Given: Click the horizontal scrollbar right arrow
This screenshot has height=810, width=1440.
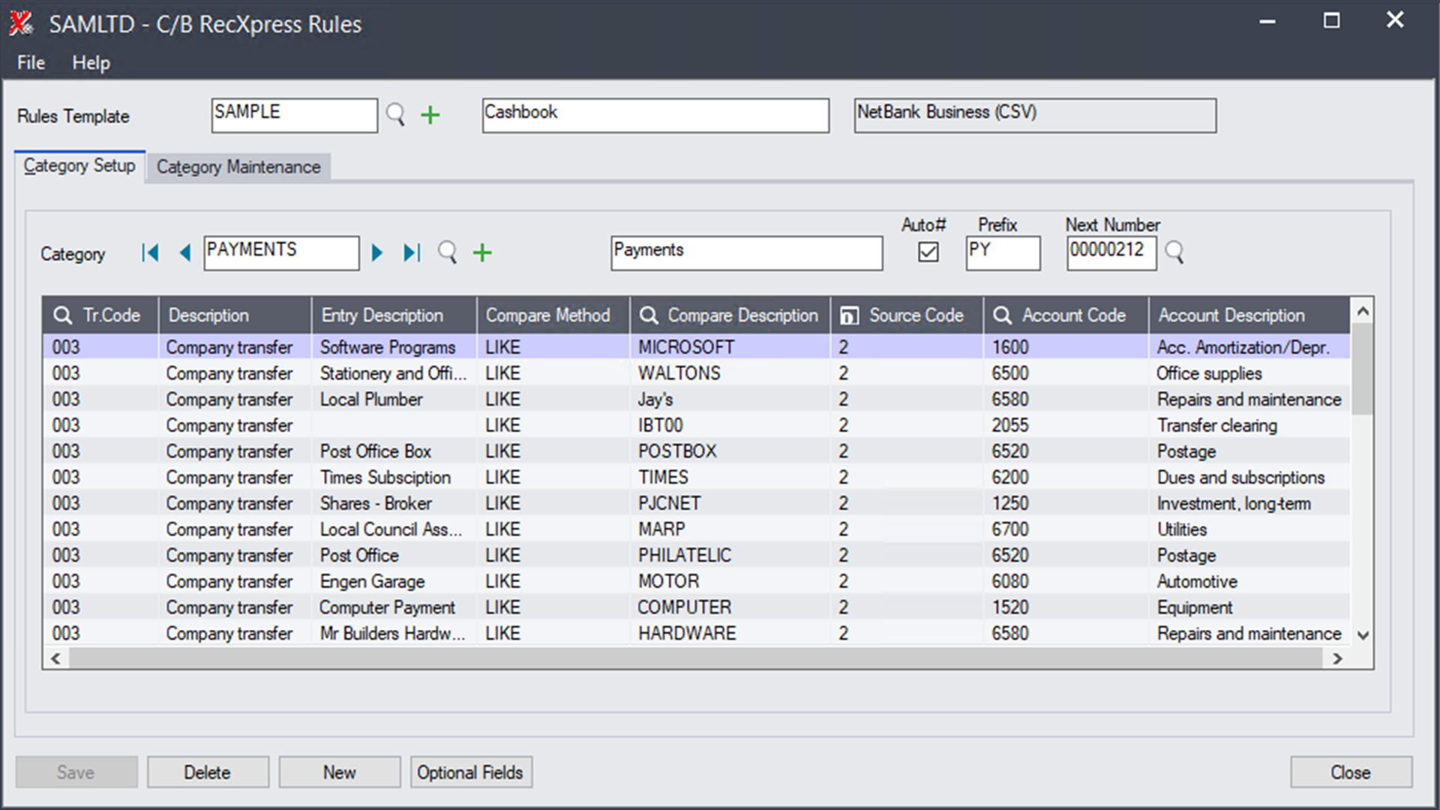Looking at the screenshot, I should pos(1336,658).
